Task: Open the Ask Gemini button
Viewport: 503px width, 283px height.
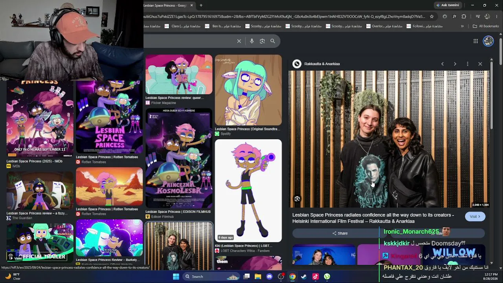Action: pos(447,5)
